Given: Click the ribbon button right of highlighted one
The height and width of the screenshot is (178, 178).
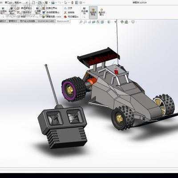Looking at the screenshot, I should [x=102, y=12].
